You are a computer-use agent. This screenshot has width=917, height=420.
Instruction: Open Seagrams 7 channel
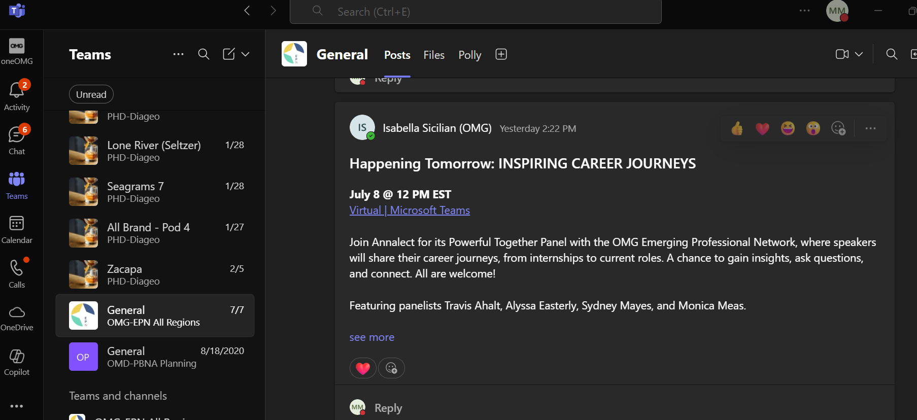[155, 192]
